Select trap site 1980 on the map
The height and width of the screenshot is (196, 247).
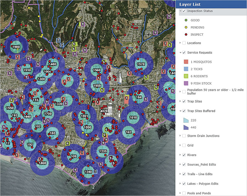click(x=16, y=47)
